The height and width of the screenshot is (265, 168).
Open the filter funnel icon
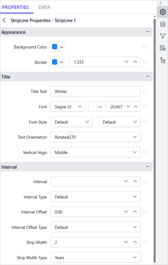tap(162, 36)
